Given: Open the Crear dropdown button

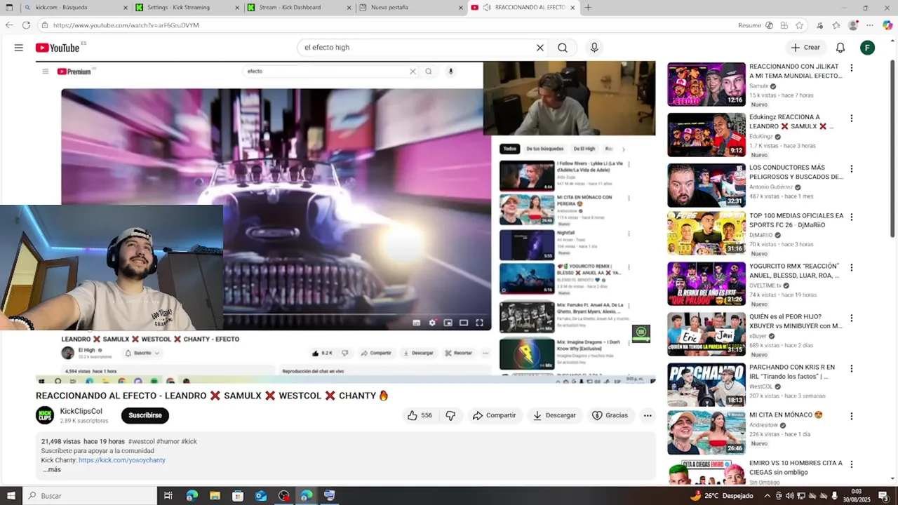Looking at the screenshot, I should 805,48.
